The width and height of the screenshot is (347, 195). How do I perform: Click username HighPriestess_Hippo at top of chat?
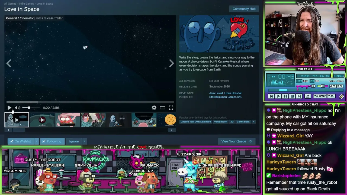tap(304, 110)
